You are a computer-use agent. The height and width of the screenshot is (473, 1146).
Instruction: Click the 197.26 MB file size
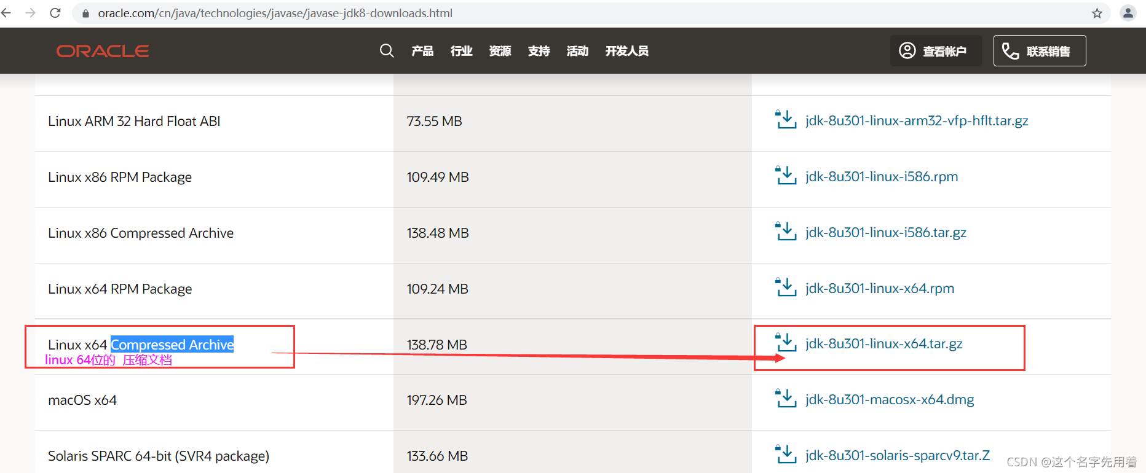click(x=437, y=401)
